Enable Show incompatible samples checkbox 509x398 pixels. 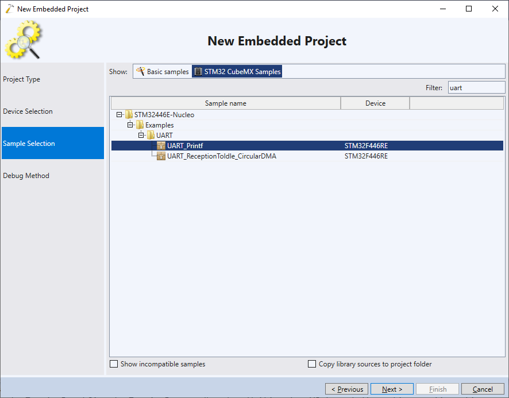114,364
